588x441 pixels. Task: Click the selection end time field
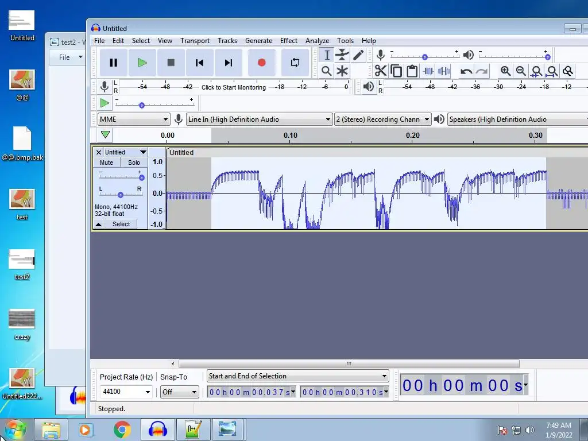[x=345, y=392]
